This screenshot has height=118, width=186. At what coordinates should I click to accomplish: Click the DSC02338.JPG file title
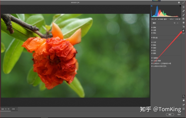pyautogui.click(x=75, y=3)
